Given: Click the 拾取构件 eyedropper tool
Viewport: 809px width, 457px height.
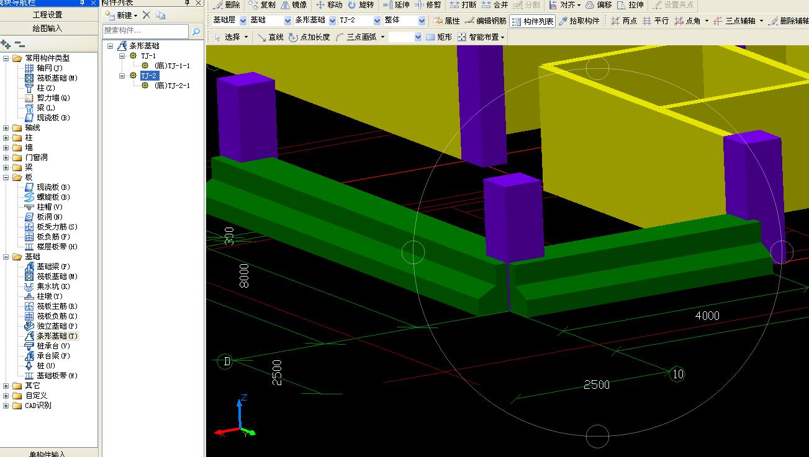Looking at the screenshot, I should tap(579, 20).
